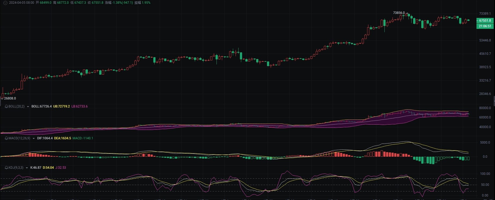
Task: Open the KDJ(9,3,3) dropdown arrow
Action: (27, 168)
